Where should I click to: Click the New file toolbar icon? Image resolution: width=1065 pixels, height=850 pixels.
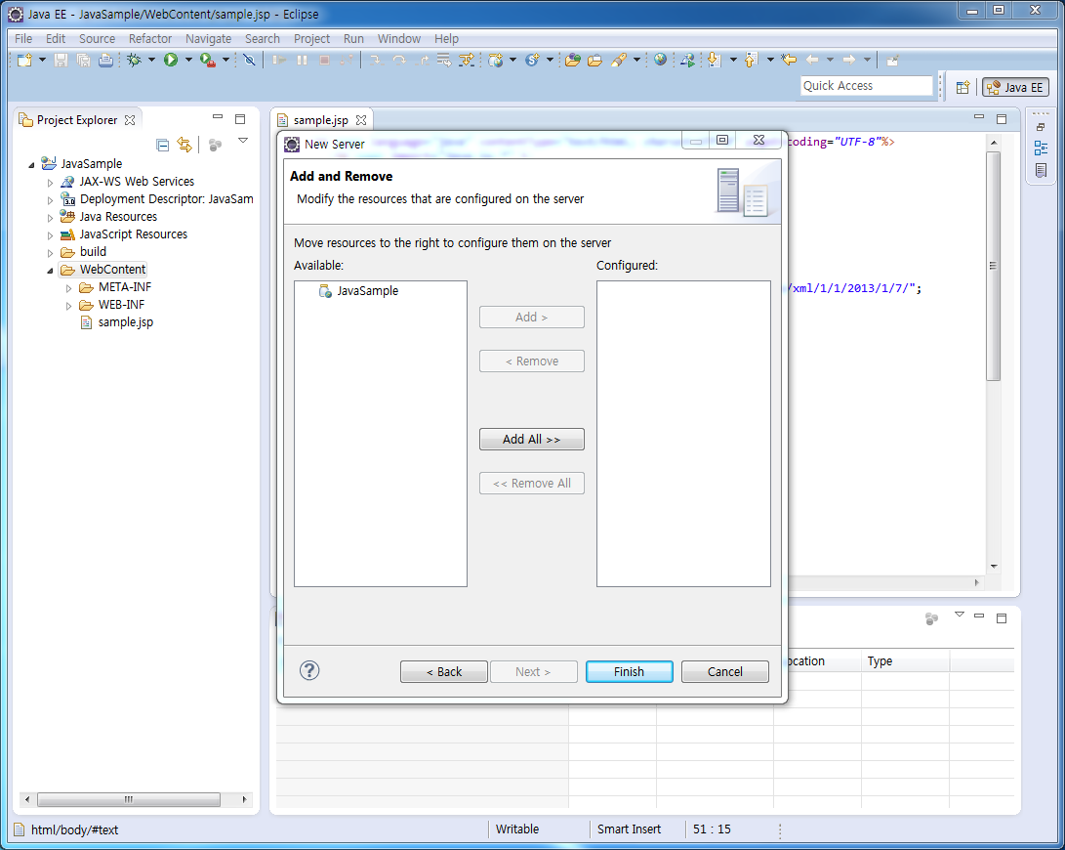pos(23,61)
